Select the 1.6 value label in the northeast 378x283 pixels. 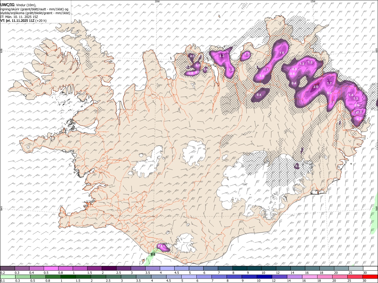point(282,53)
